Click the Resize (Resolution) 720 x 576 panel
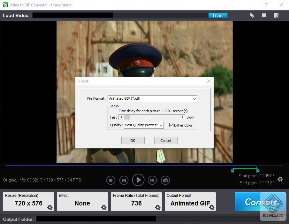289x224 pixels. (28, 202)
